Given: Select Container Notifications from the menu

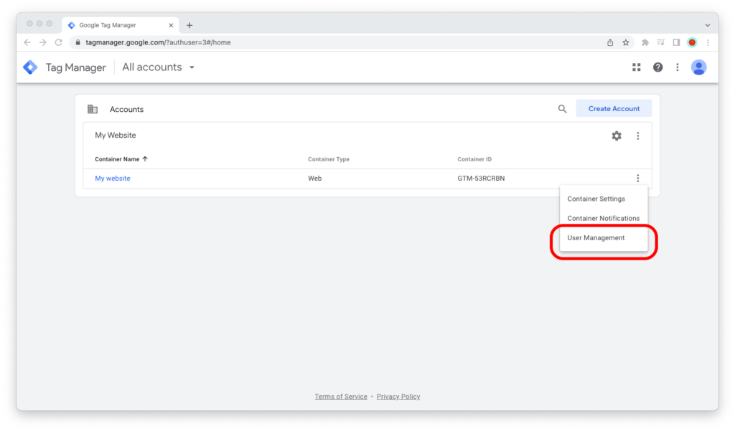Looking at the screenshot, I should point(604,218).
